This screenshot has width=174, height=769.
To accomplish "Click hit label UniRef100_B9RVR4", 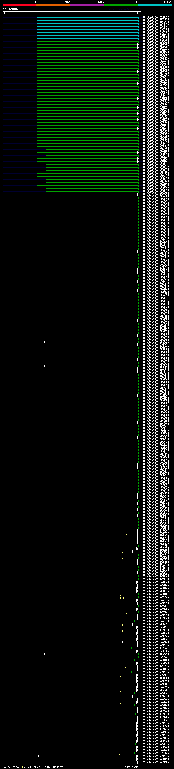I will [x=156, y=47].
